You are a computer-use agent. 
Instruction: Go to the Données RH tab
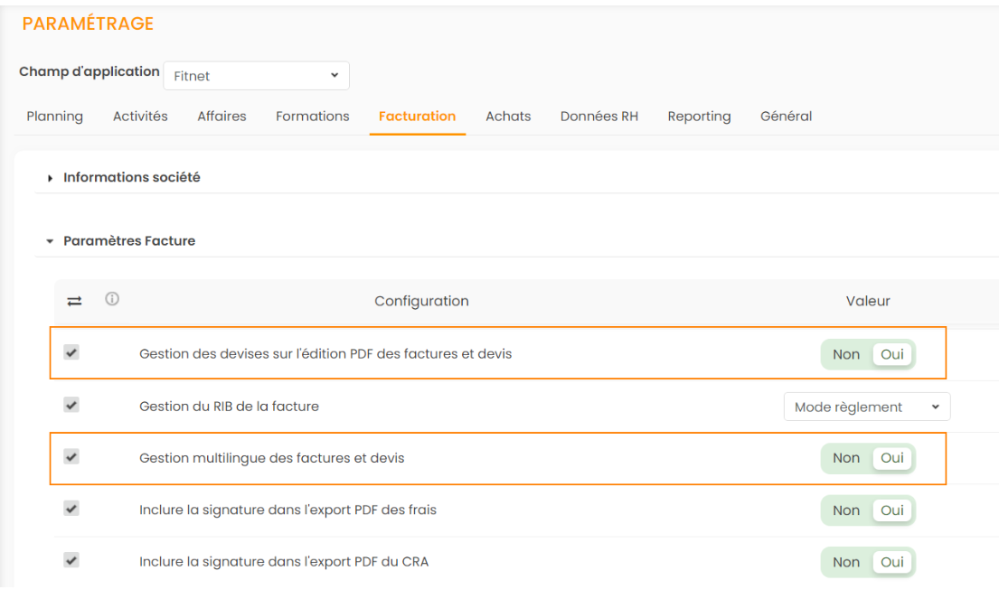[598, 117]
